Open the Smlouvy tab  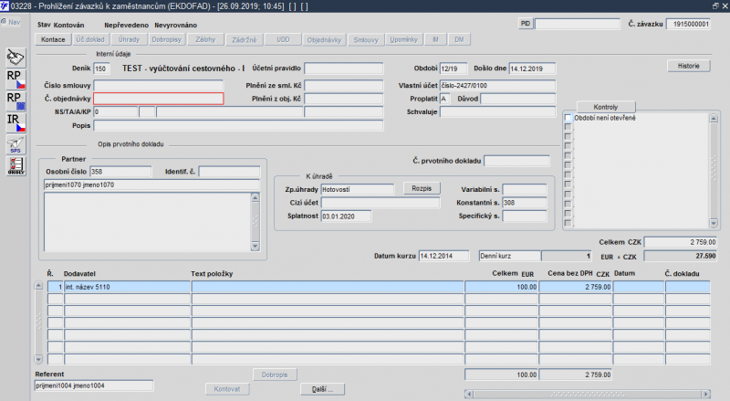366,39
